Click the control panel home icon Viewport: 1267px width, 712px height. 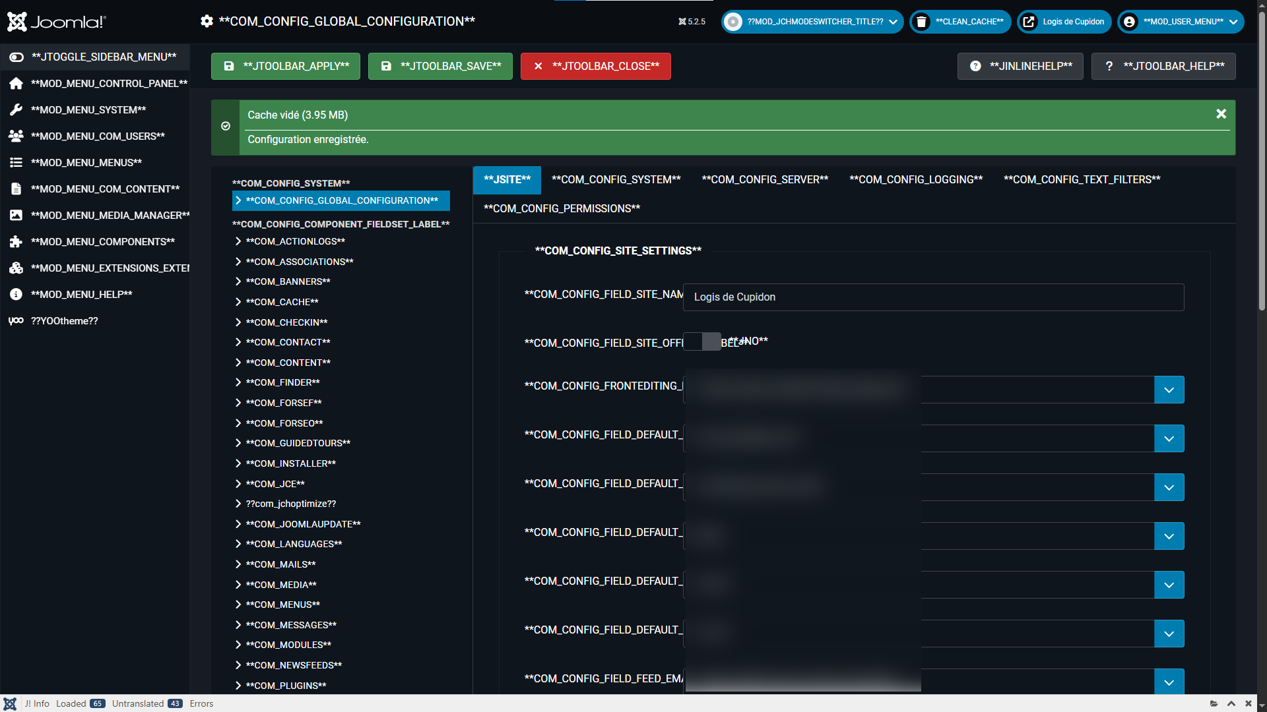click(16, 84)
